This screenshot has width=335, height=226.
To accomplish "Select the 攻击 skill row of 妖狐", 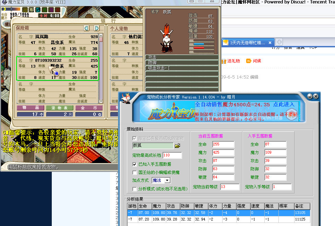I will [182, 57].
